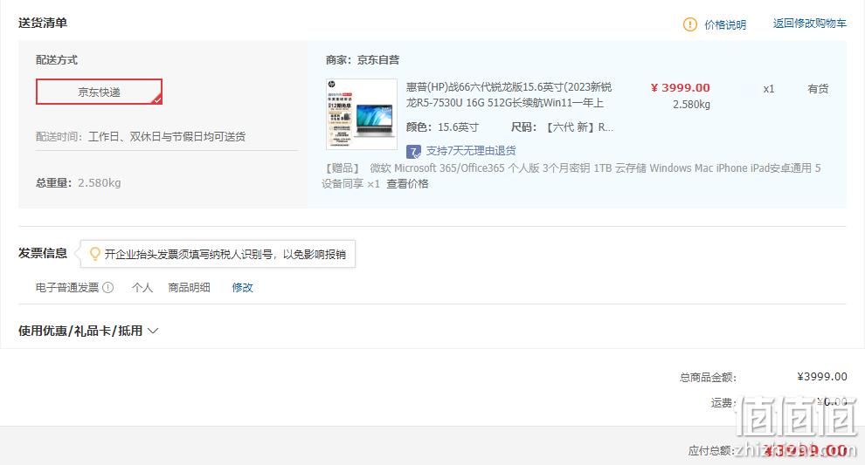The image size is (865, 465).
Task: Click the ¥ 3999.00 item price
Action: click(x=680, y=87)
